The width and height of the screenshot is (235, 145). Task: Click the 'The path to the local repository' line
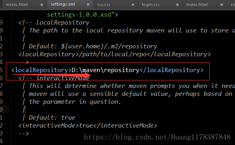(x=128, y=31)
